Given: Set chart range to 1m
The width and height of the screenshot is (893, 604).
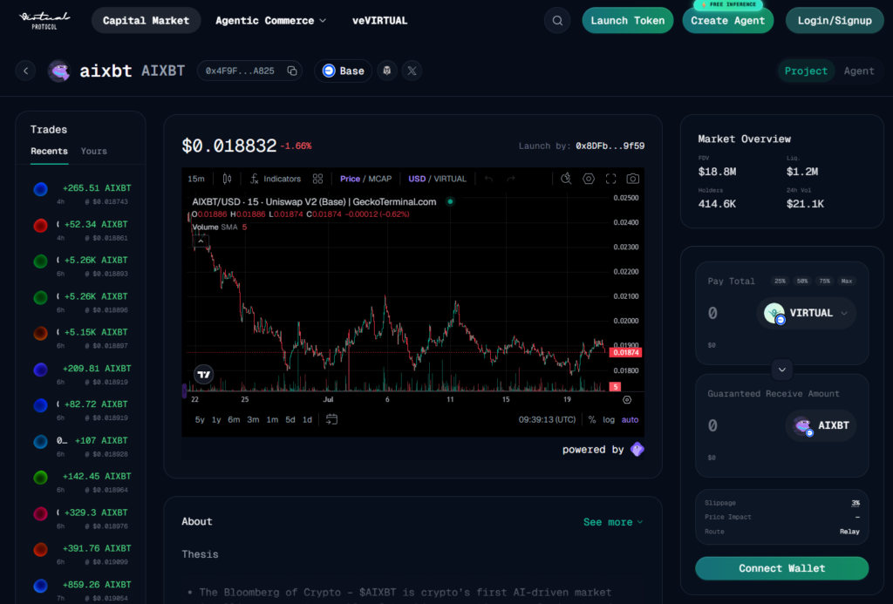Looking at the screenshot, I should point(272,419).
